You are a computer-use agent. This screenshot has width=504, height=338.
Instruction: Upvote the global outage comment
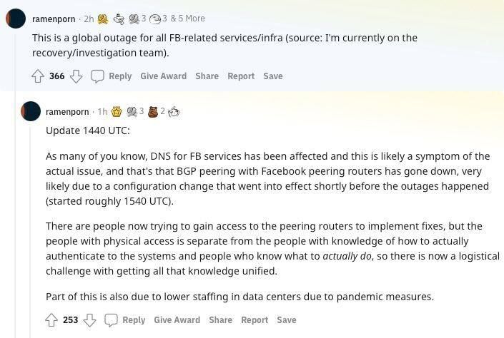pos(38,76)
